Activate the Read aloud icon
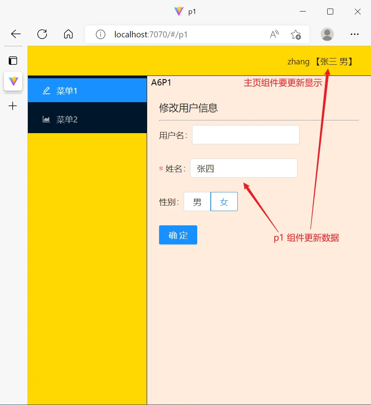The width and height of the screenshot is (371, 405). pos(274,35)
